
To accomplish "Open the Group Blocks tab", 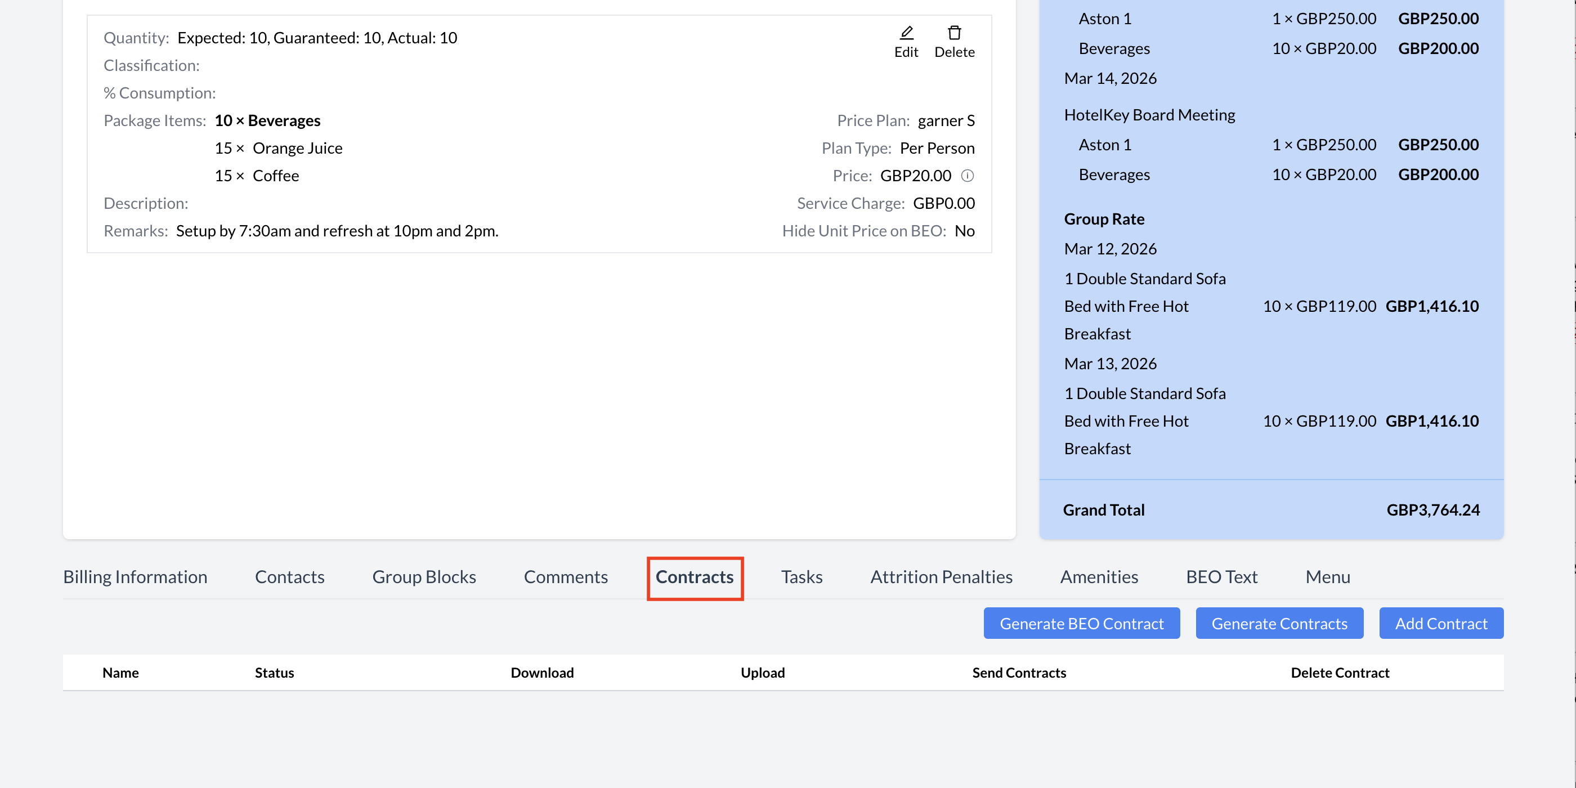I will [x=424, y=577].
